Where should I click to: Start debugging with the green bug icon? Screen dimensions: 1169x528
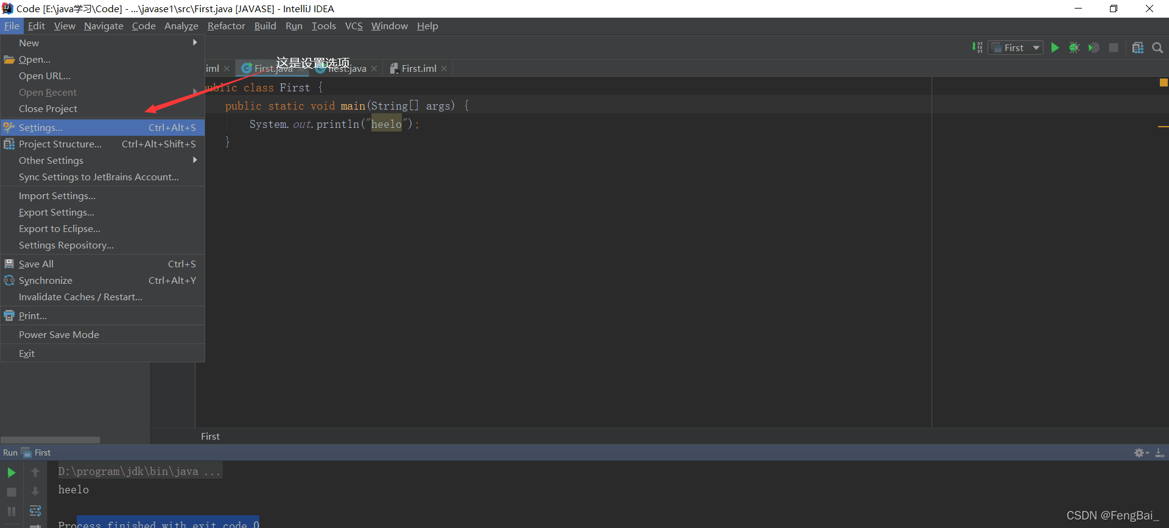[x=1075, y=48]
